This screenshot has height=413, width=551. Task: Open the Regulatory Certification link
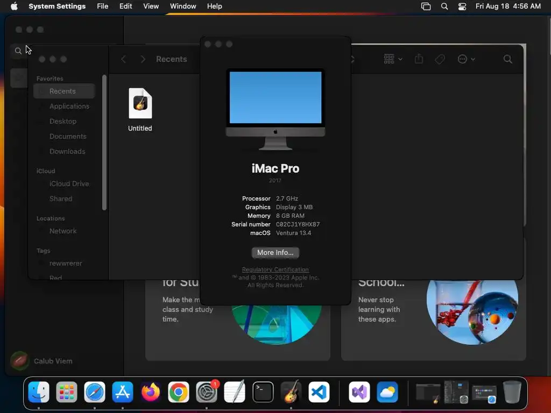[x=275, y=269]
